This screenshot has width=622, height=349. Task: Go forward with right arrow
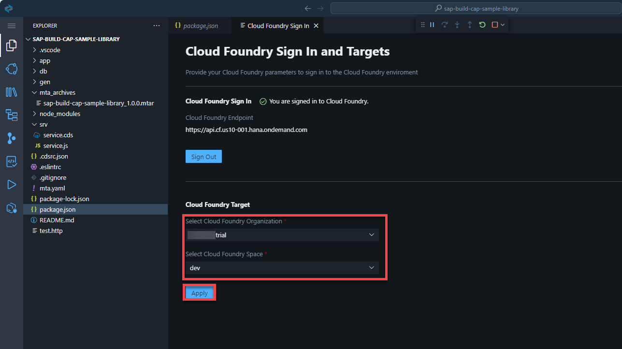320,8
